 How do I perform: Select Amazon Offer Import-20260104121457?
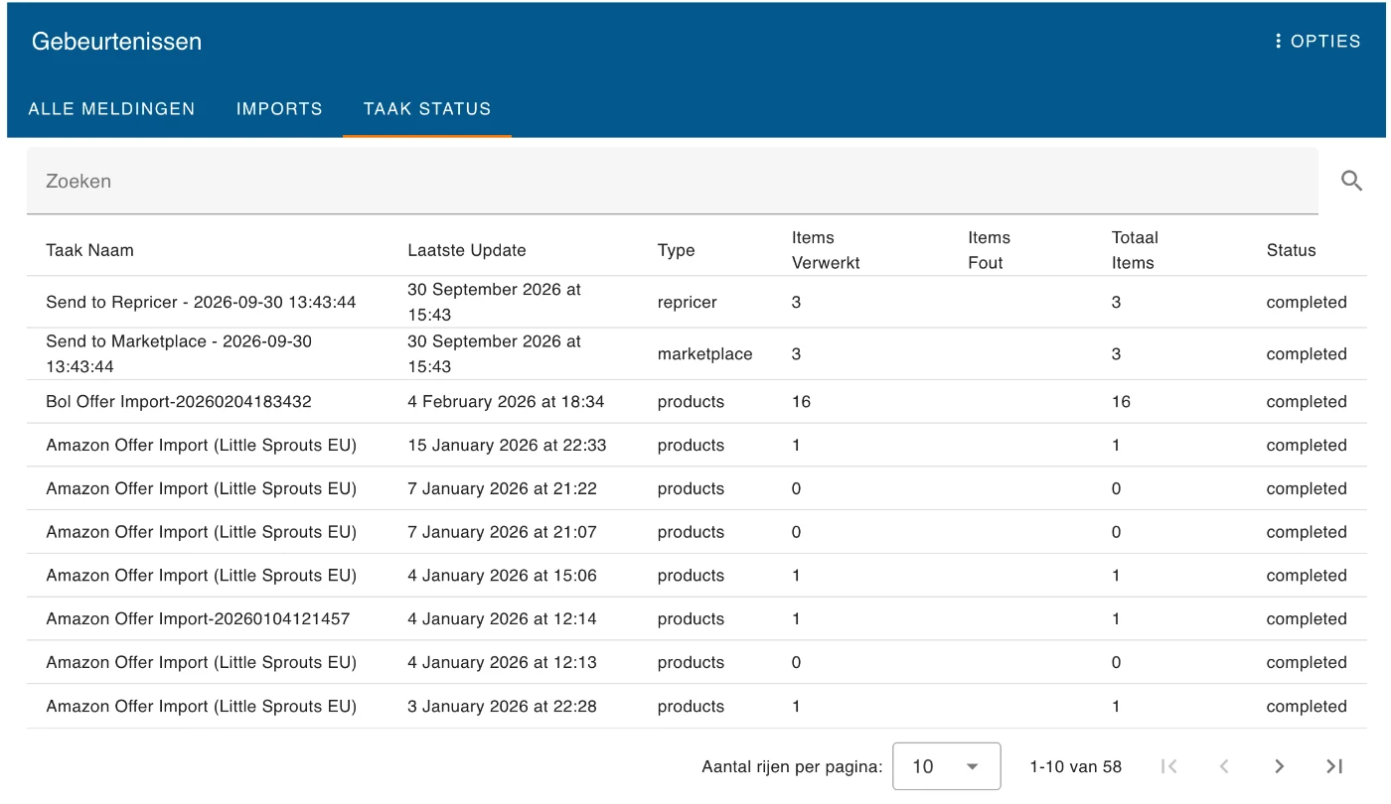click(198, 618)
